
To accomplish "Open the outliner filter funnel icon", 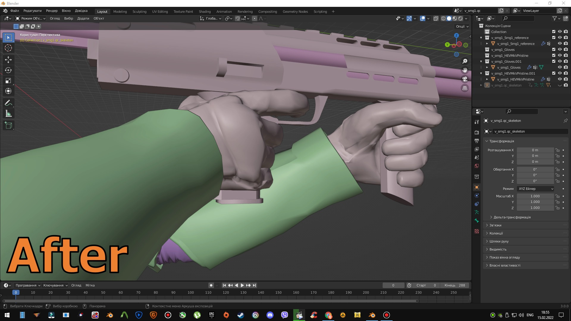I will 555,18.
